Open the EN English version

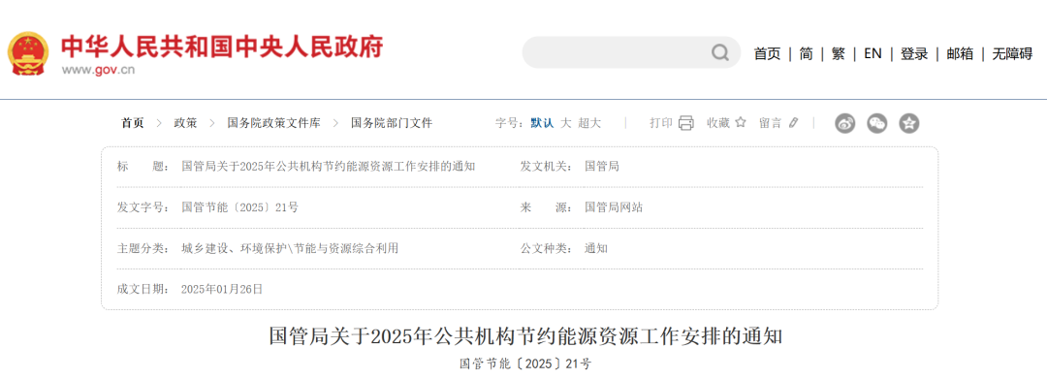(x=872, y=54)
